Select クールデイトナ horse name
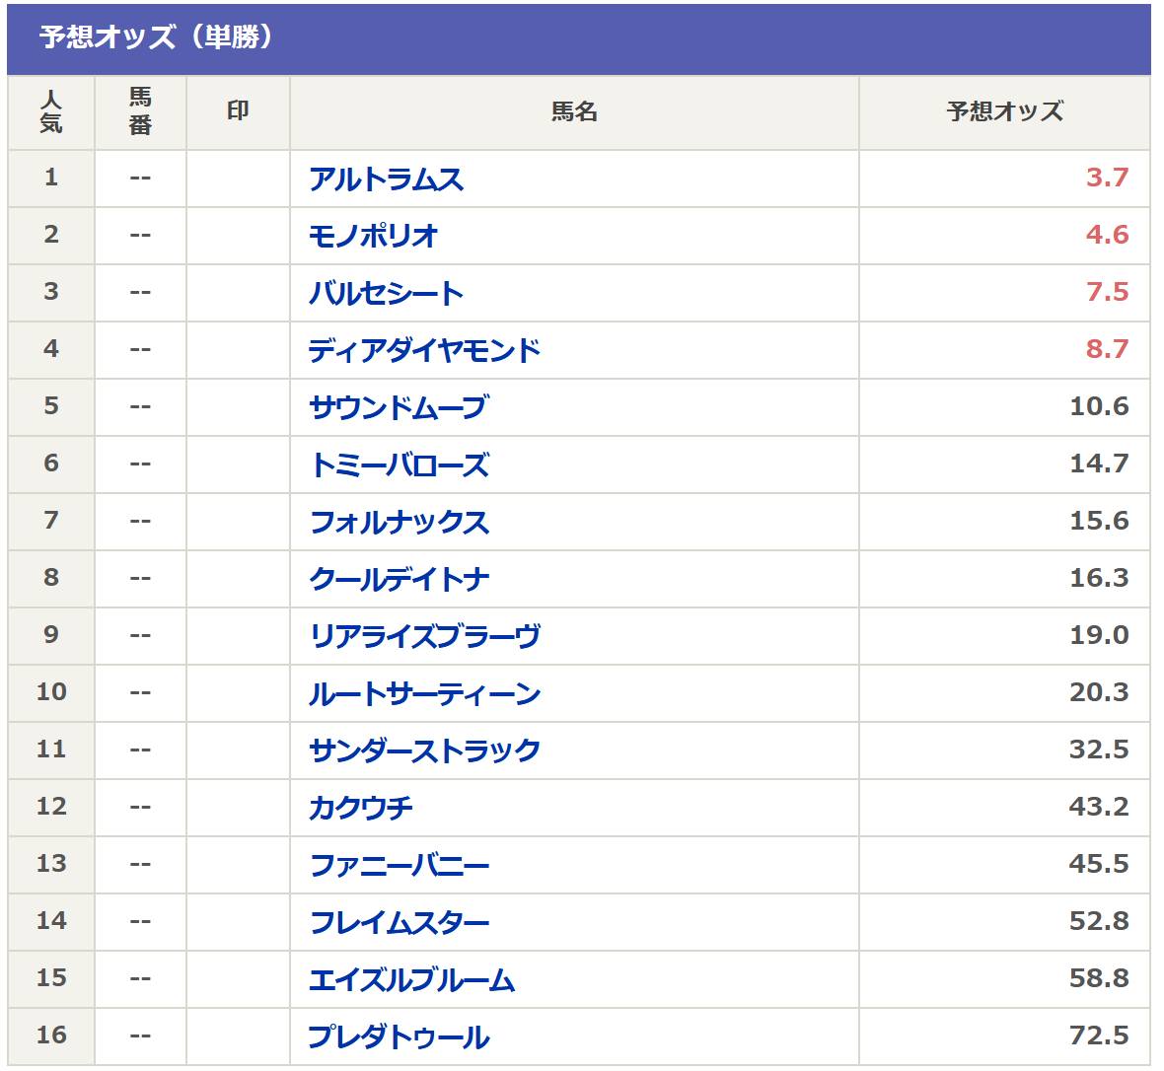Viewport: 1164px width, 1071px height. point(400,579)
